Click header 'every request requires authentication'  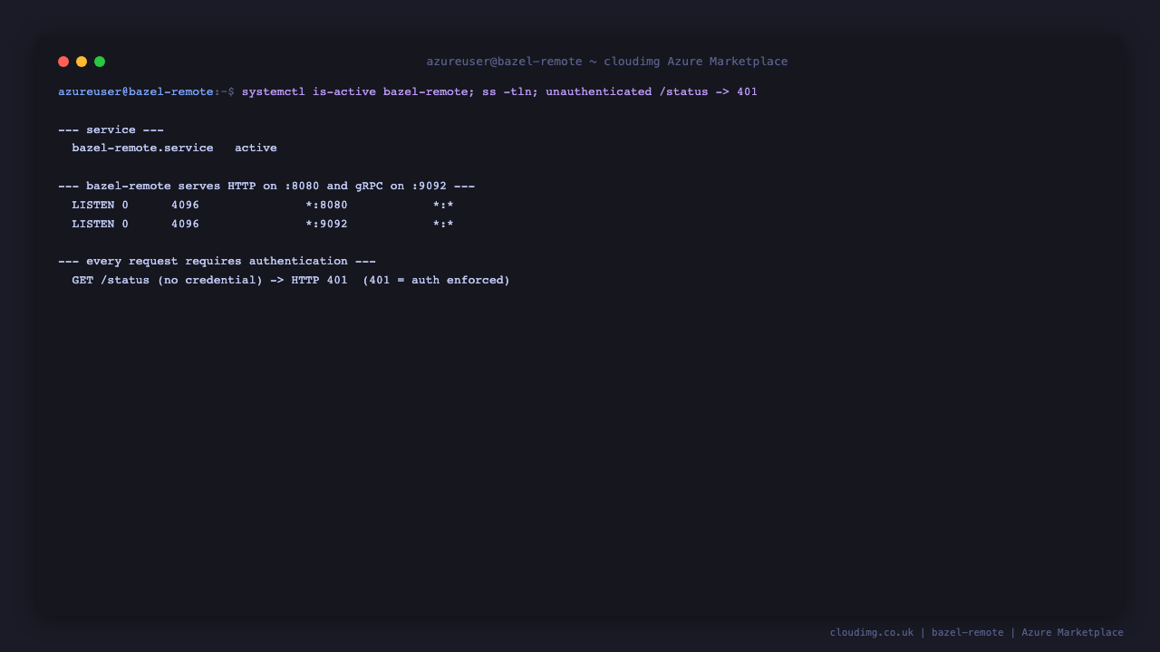pos(217,261)
